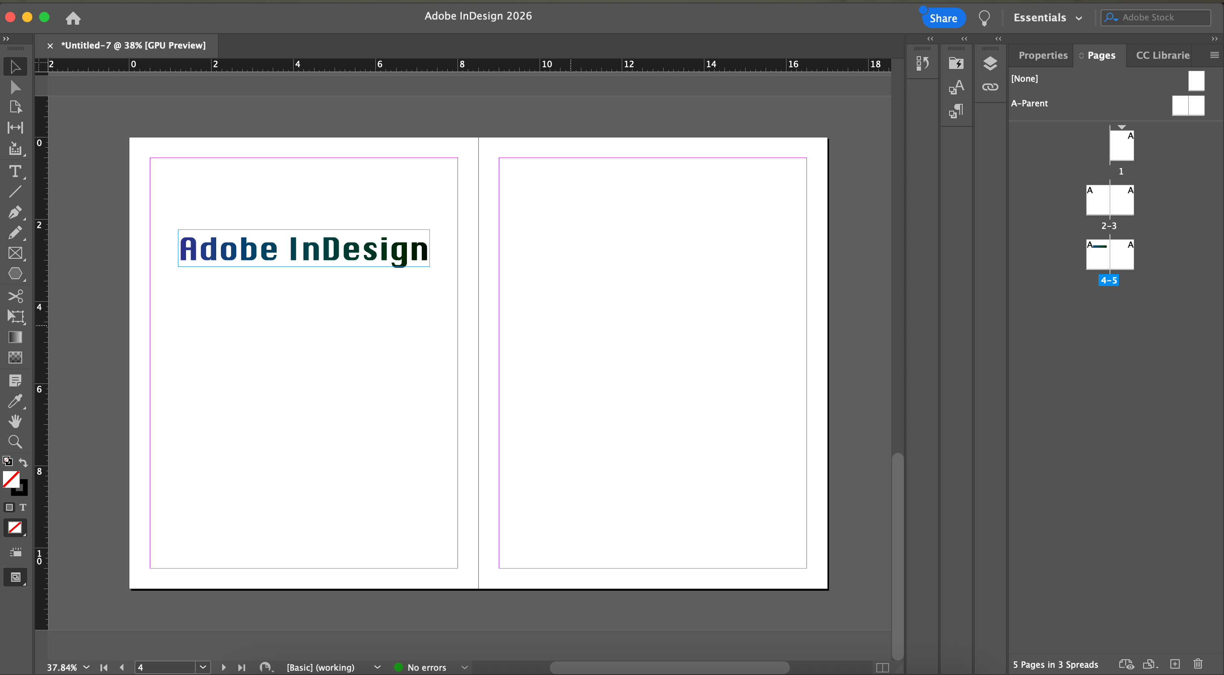This screenshot has height=675, width=1224.
Task: Click the Share button
Action: point(943,18)
